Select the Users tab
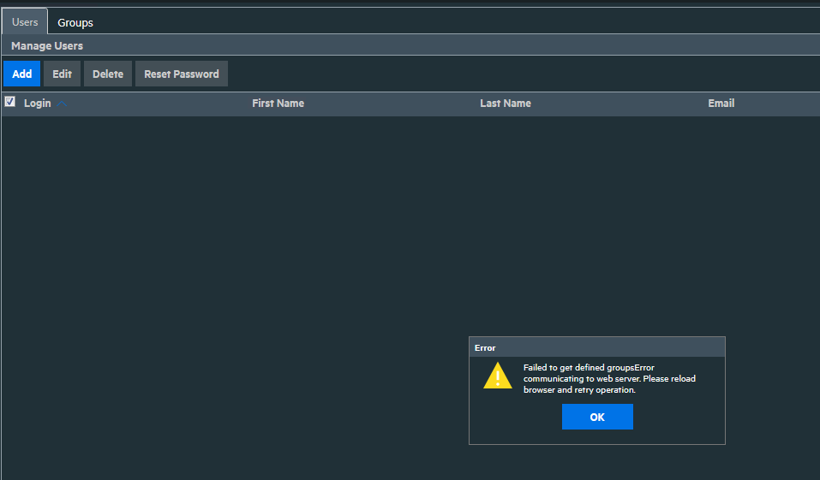The image size is (820, 480). coord(25,22)
